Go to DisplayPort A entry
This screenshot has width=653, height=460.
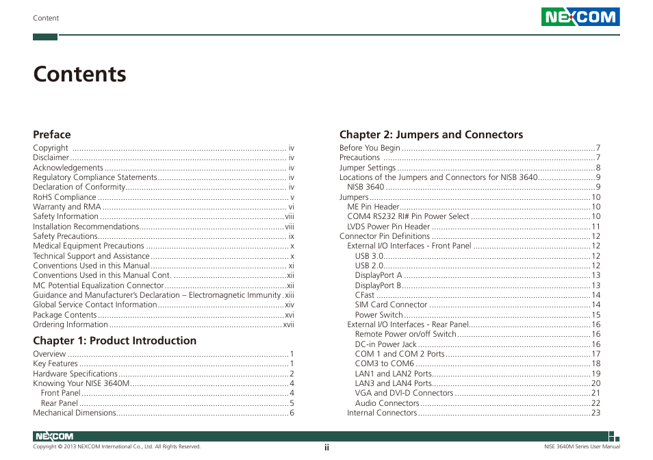point(478,275)
